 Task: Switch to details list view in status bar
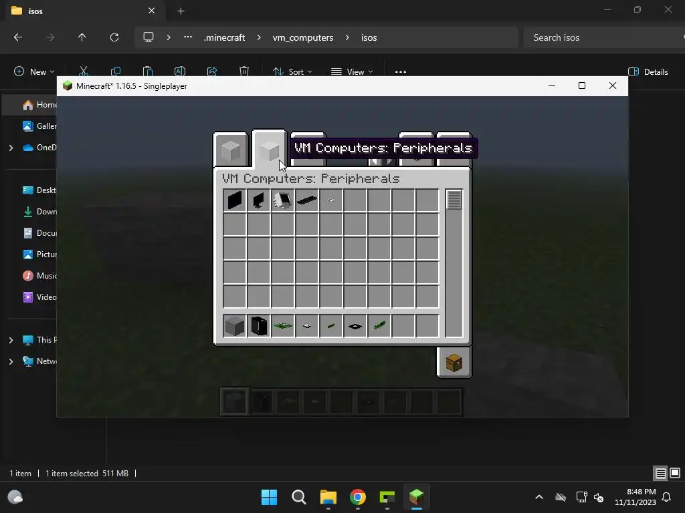click(660, 473)
